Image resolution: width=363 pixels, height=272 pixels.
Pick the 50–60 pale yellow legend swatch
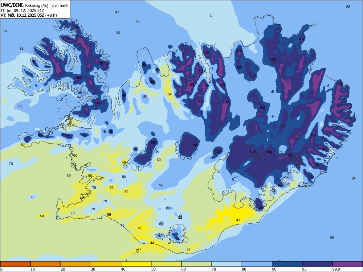coord(167,264)
